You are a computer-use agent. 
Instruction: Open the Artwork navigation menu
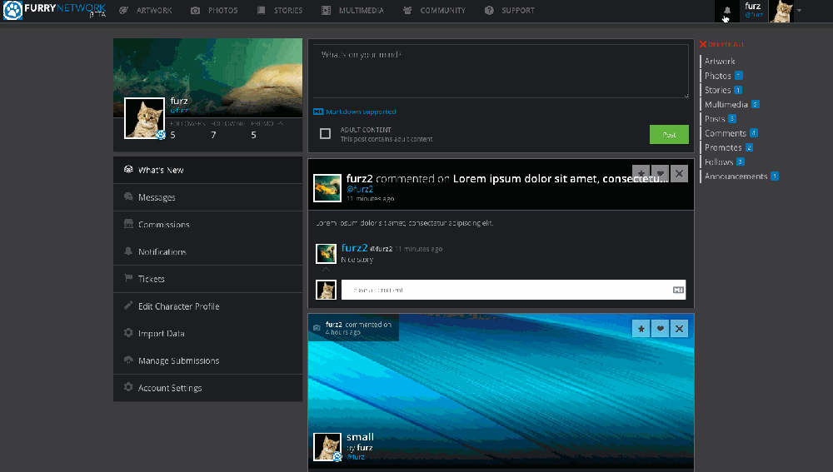pos(146,10)
